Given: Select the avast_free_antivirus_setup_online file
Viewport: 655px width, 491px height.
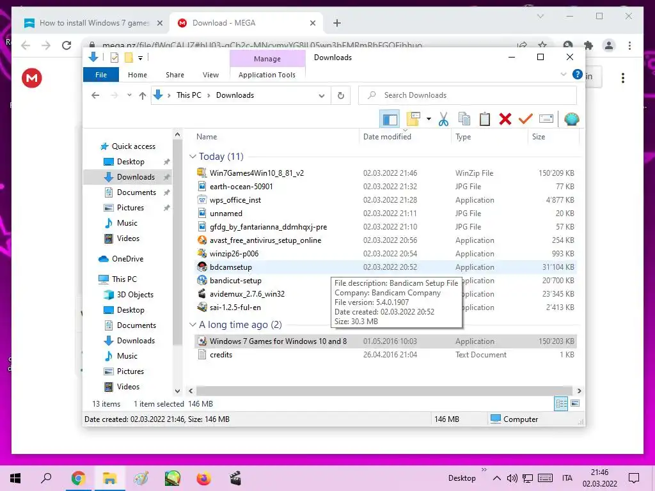Looking at the screenshot, I should pos(386,240).
